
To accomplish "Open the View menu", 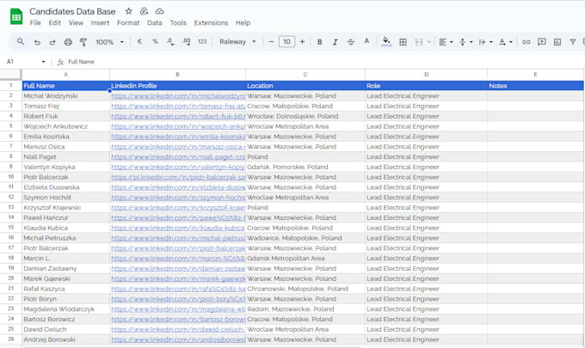I will pyautogui.click(x=76, y=23).
